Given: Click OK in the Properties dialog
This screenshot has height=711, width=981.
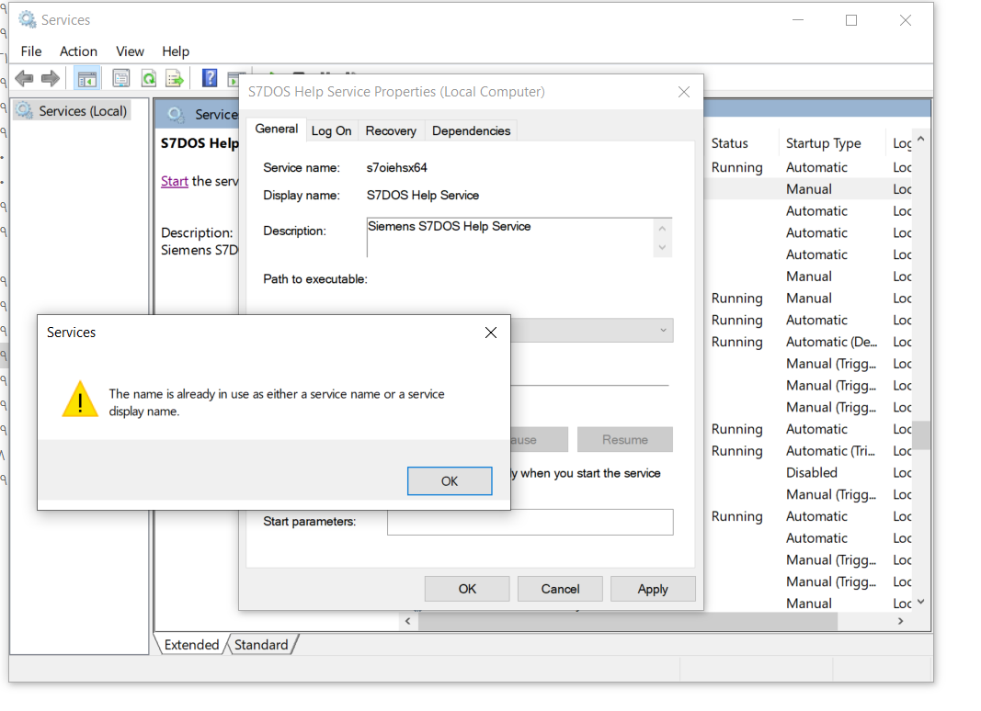Looking at the screenshot, I should (467, 589).
